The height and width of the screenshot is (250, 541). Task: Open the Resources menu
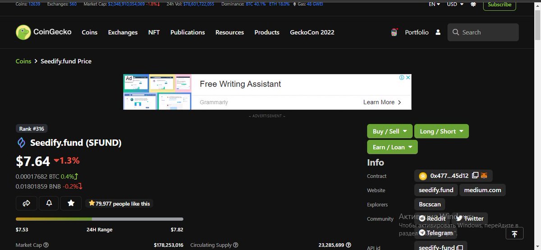click(229, 32)
